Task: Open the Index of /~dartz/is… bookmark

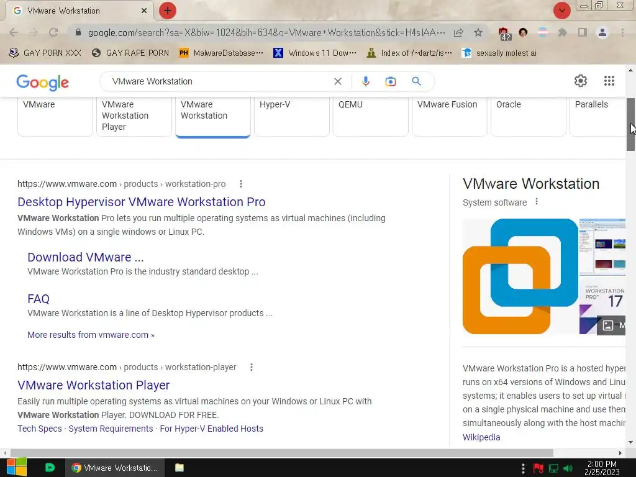Action: pyautogui.click(x=409, y=53)
